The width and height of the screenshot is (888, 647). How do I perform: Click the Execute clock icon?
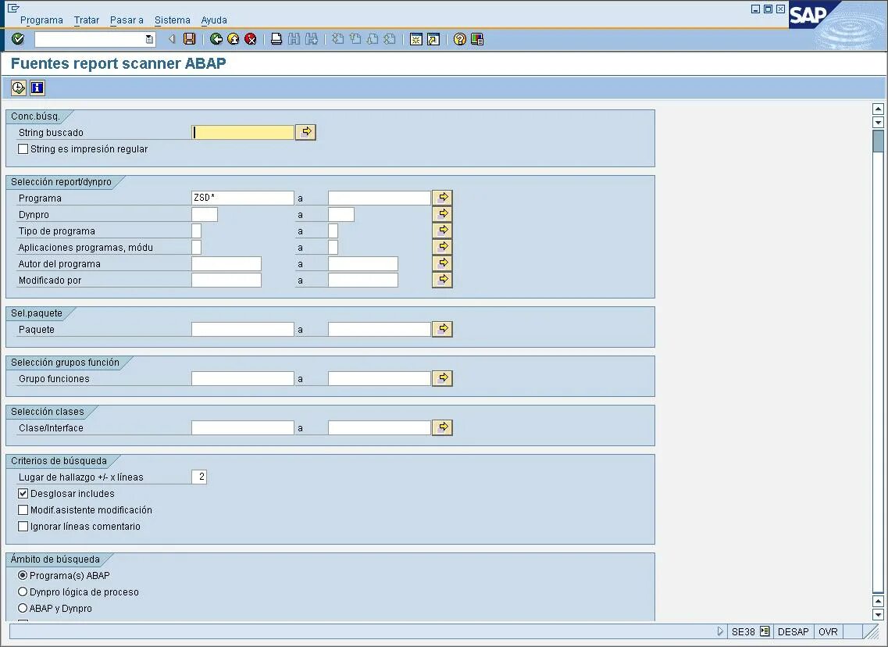tap(19, 88)
